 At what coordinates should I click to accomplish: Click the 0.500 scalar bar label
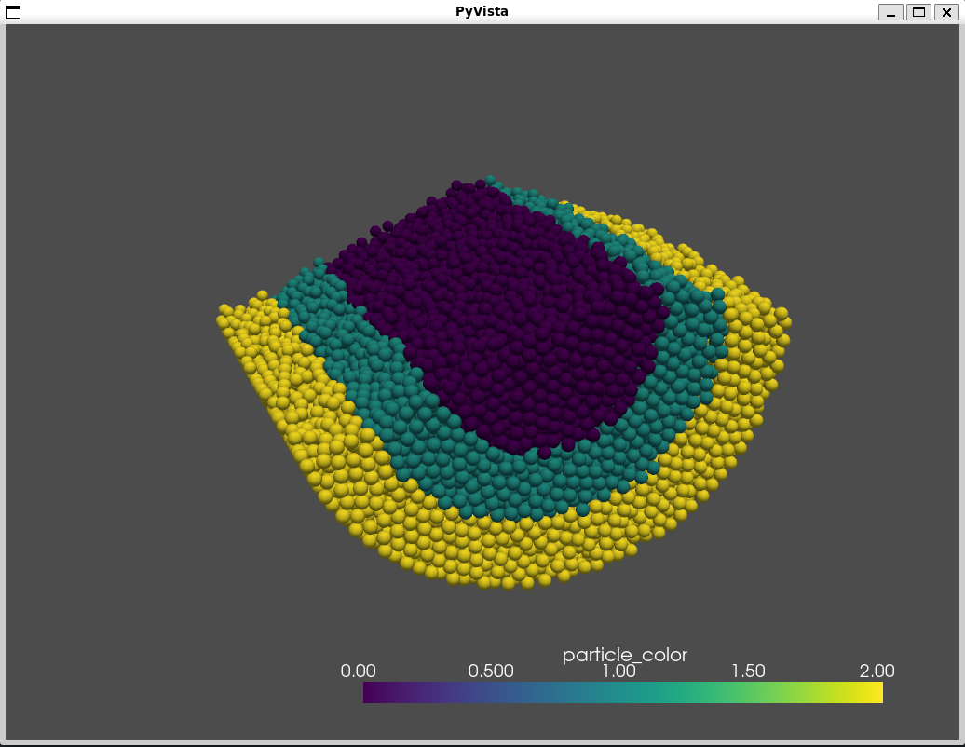click(491, 671)
